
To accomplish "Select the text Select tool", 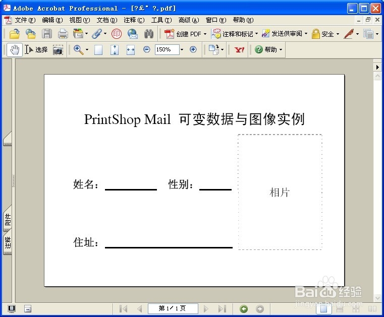I will pos(36,50).
